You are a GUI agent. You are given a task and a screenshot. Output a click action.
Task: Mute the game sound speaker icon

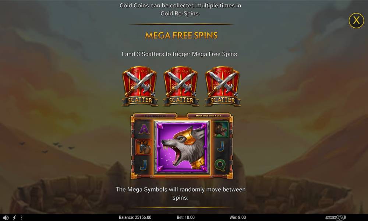point(6,218)
